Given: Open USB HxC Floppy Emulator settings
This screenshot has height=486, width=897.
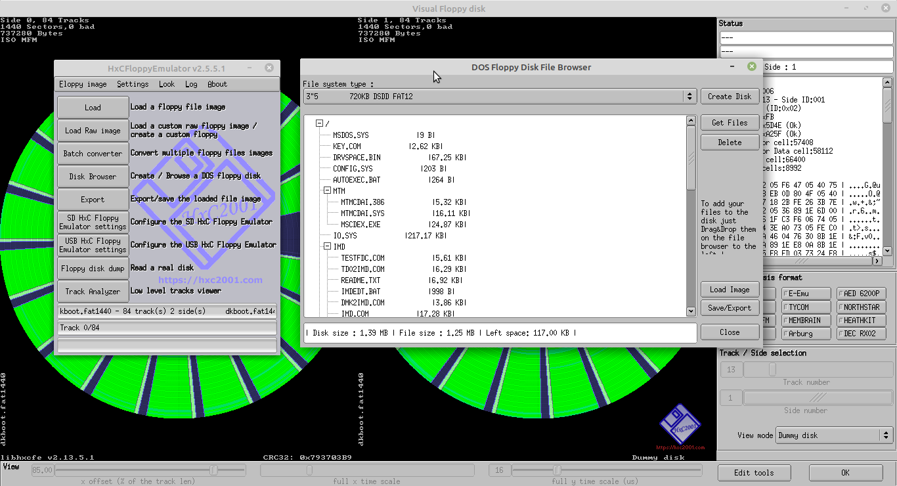Looking at the screenshot, I should point(93,246).
